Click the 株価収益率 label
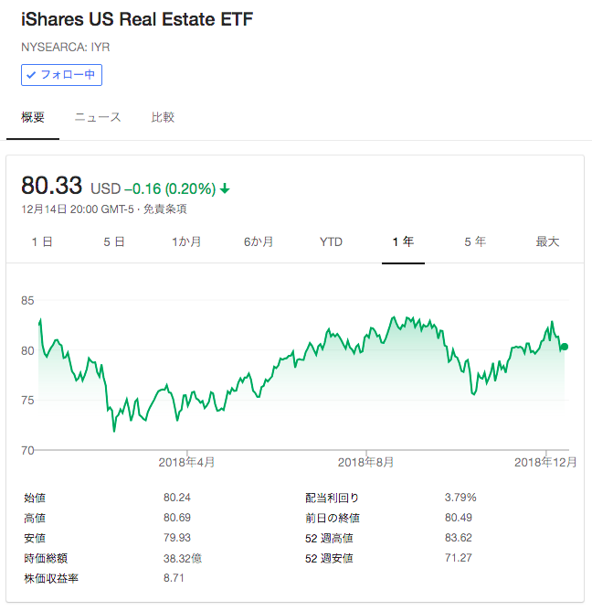Viewport: 592px width, 611px height. pos(51,578)
